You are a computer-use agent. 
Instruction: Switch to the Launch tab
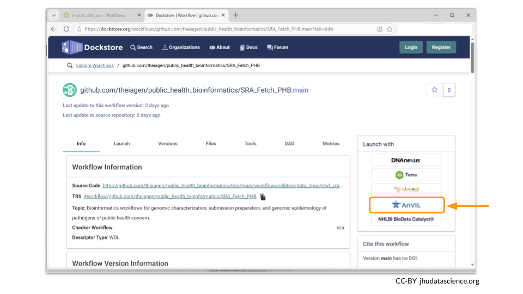(x=121, y=144)
